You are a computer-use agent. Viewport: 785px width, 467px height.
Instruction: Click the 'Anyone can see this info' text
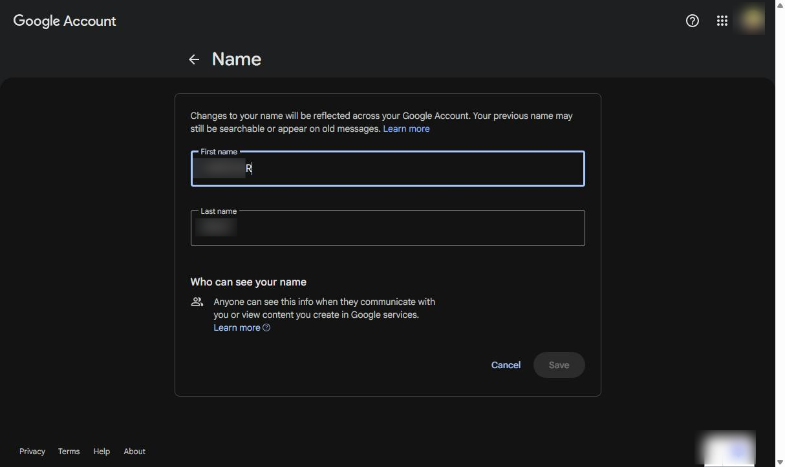coord(325,308)
